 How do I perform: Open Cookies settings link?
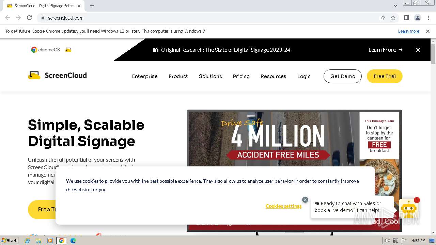[x=283, y=206]
